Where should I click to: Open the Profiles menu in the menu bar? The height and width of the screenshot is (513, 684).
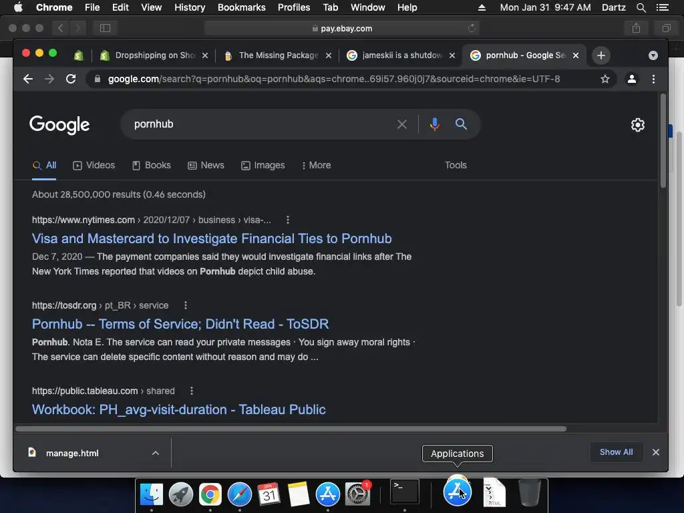tap(294, 7)
